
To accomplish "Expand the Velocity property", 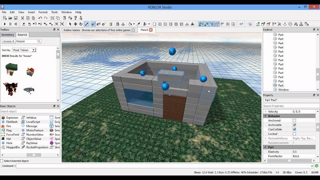I will tap(265, 112).
